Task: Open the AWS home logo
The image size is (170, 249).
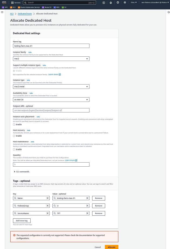Action: (4, 2)
